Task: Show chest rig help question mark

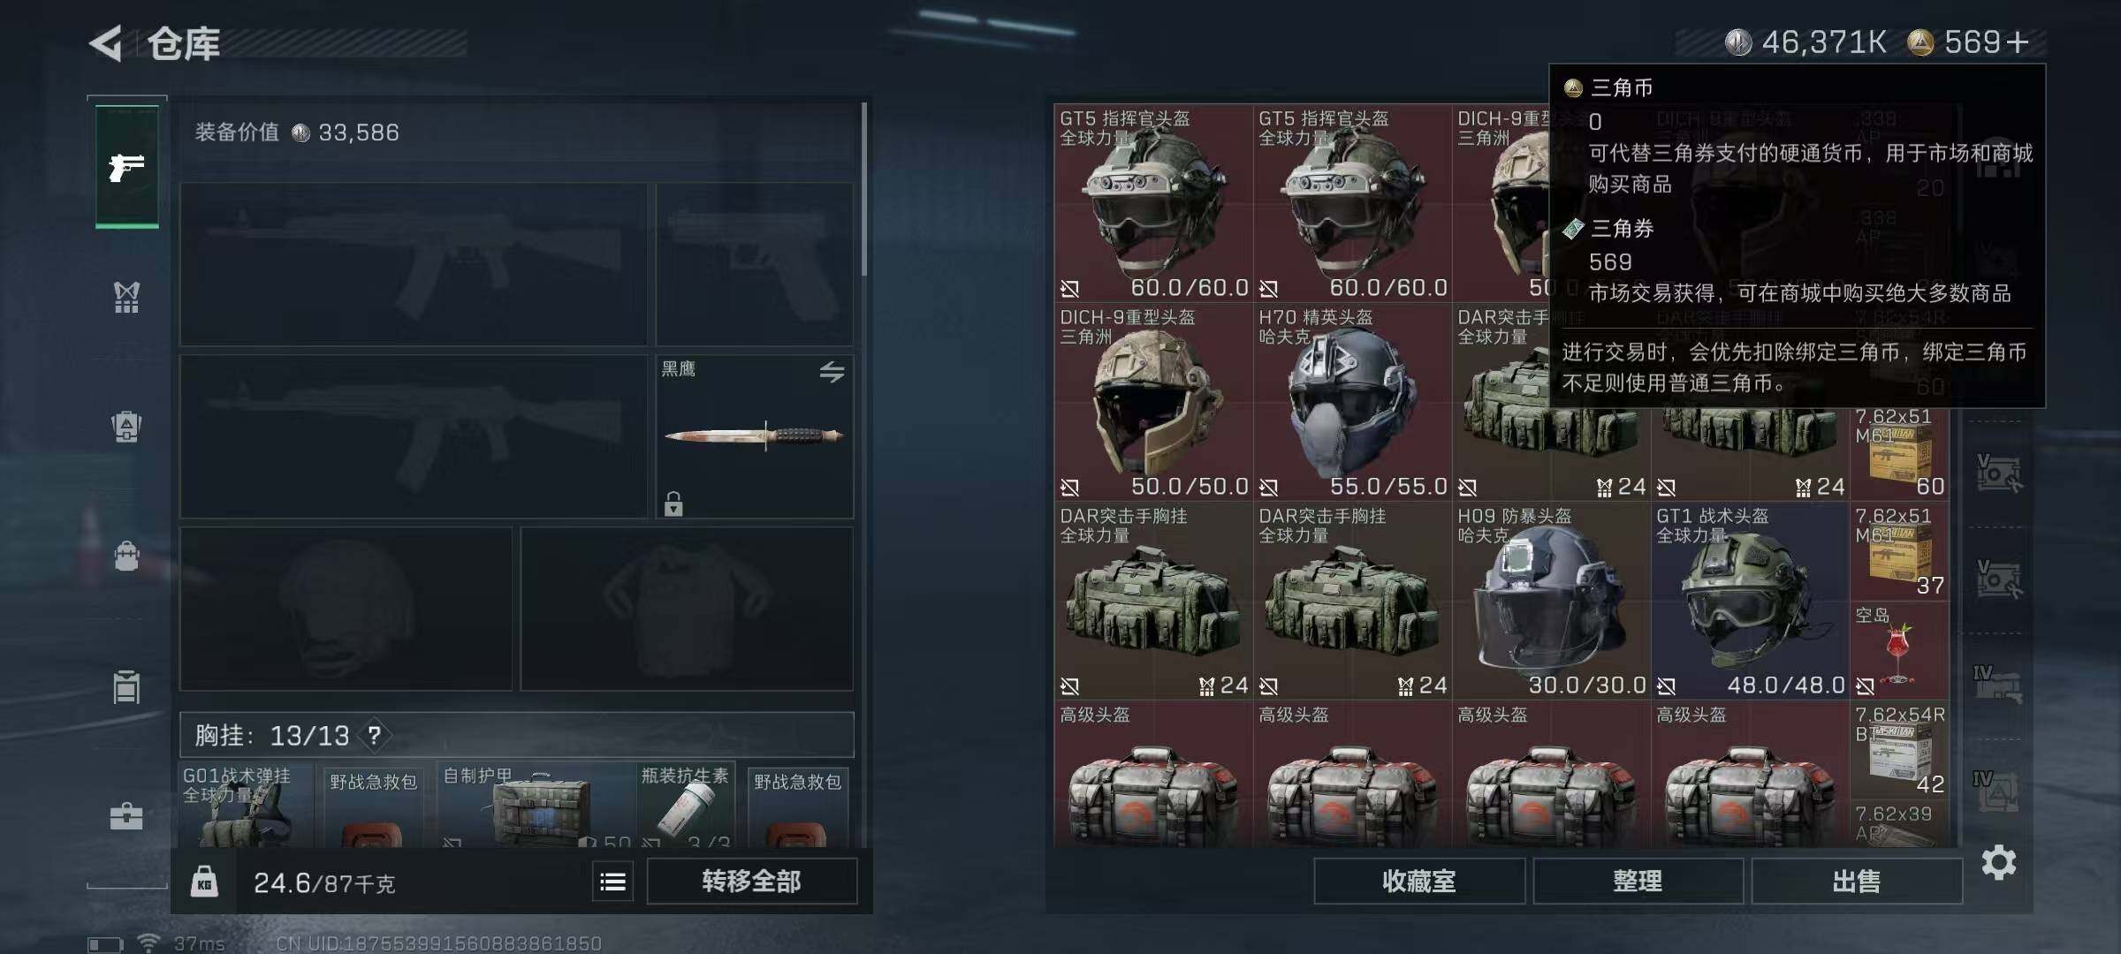Action: [375, 735]
